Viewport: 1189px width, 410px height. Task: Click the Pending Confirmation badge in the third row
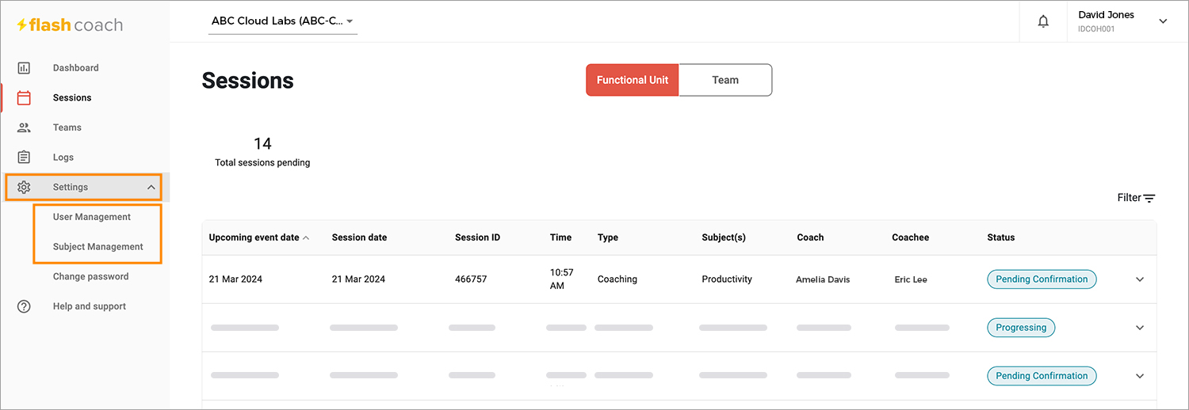click(1042, 376)
